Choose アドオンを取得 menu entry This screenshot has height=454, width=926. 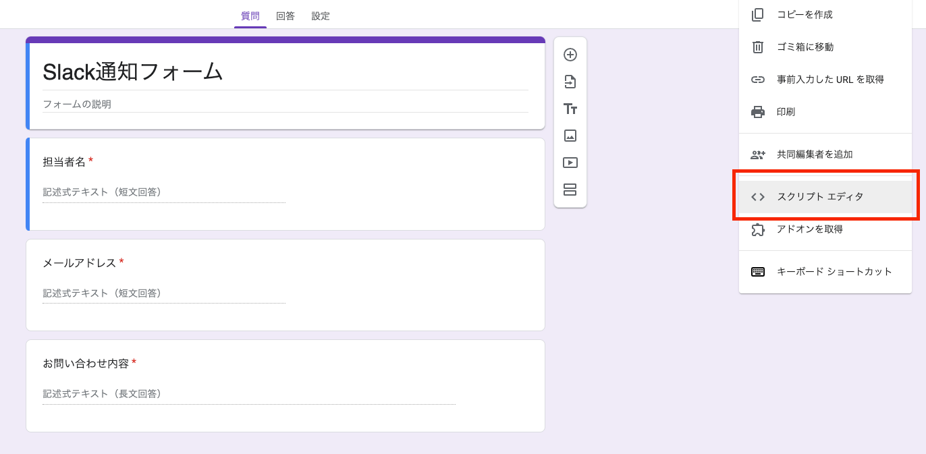[x=825, y=229]
